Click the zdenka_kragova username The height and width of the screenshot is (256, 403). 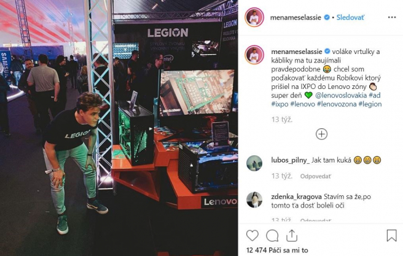(x=296, y=196)
